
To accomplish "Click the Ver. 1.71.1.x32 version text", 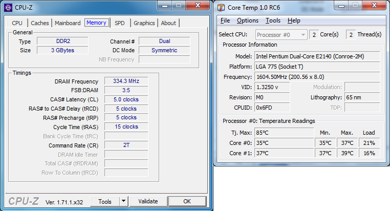I will tap(64, 202).
